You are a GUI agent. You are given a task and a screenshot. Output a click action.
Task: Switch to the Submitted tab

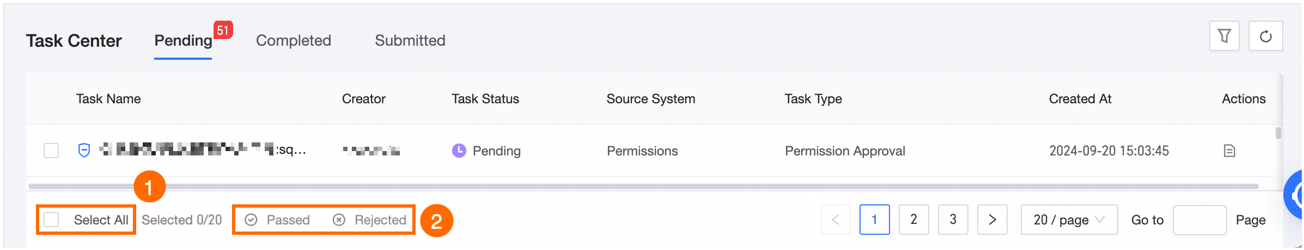point(410,41)
